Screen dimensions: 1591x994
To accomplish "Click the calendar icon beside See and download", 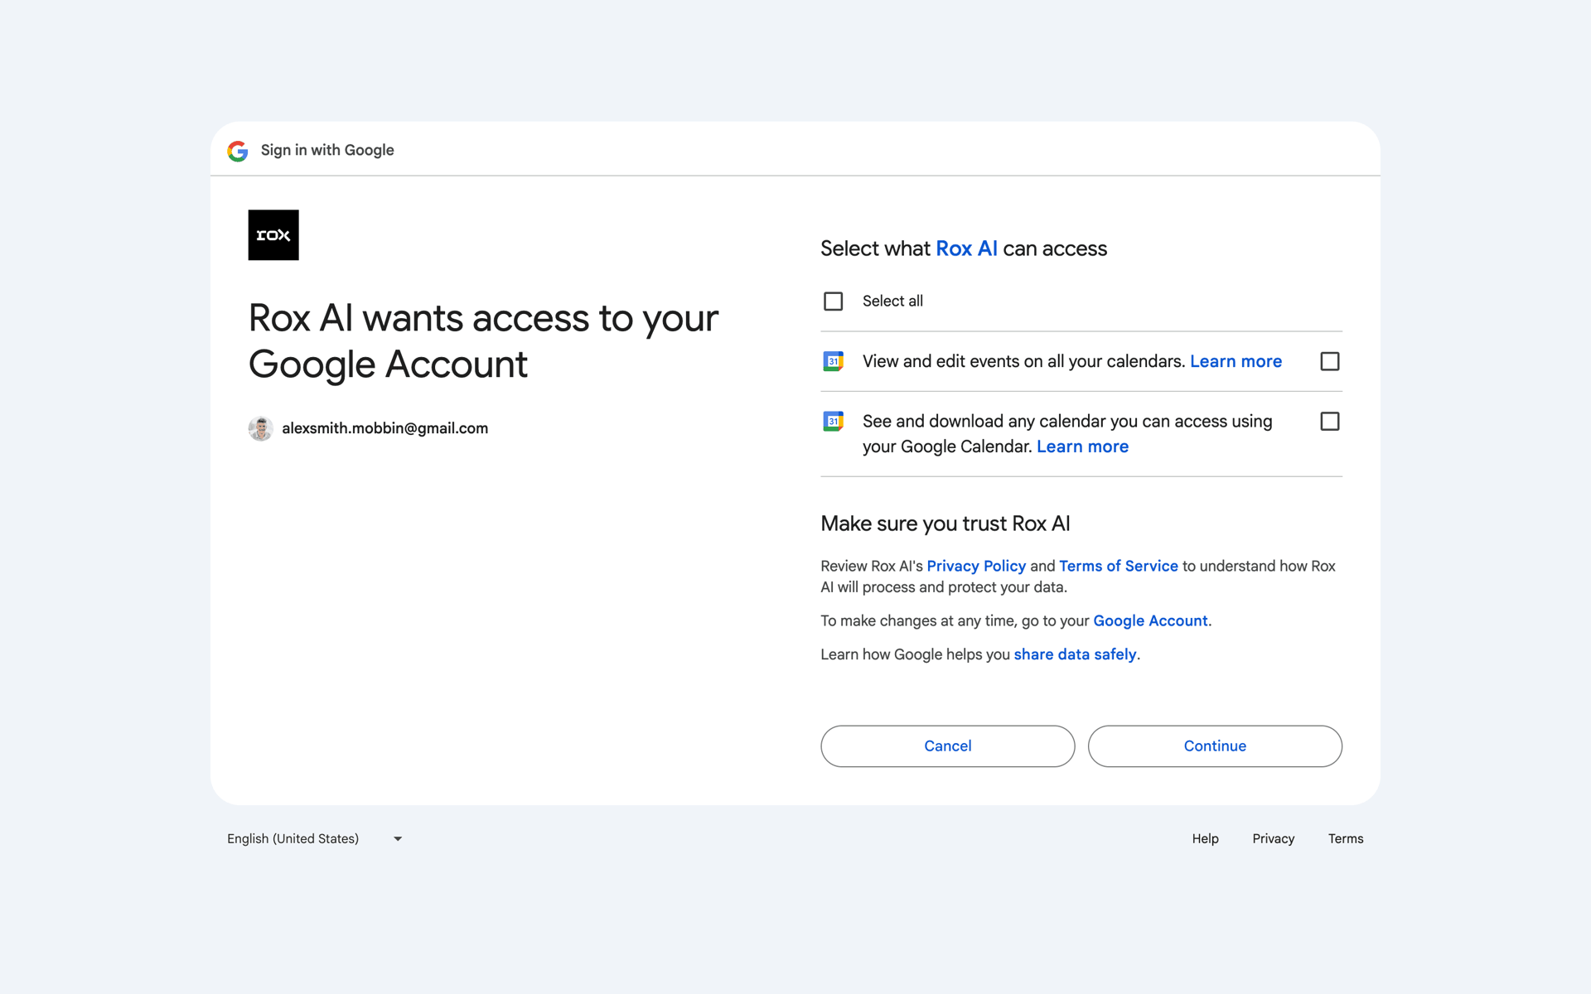I will 833,422.
